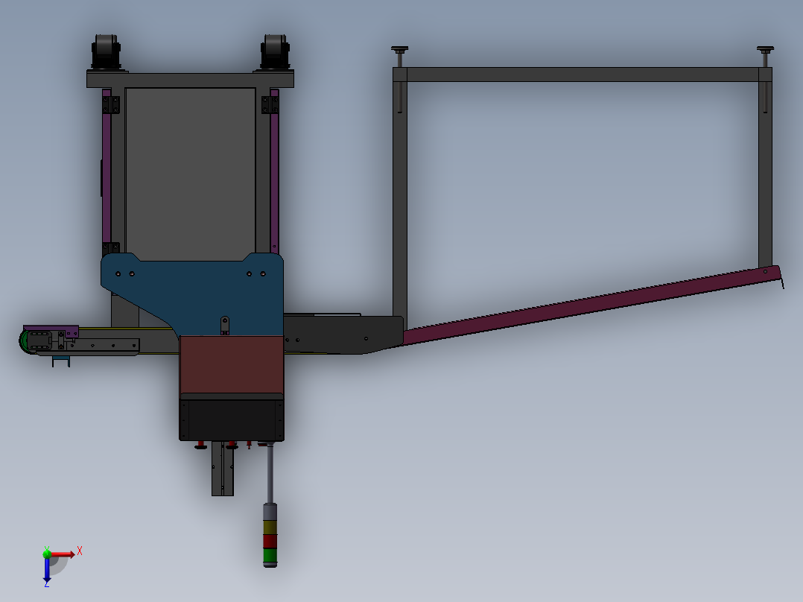The height and width of the screenshot is (602, 803).
Task: Pick the left caster wheel on the cabinet
Action: 106,51
